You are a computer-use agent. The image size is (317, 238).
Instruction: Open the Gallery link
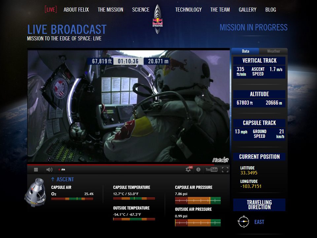click(247, 10)
